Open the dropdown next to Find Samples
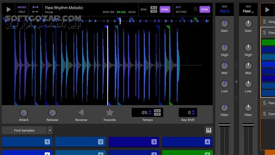 [50, 131]
